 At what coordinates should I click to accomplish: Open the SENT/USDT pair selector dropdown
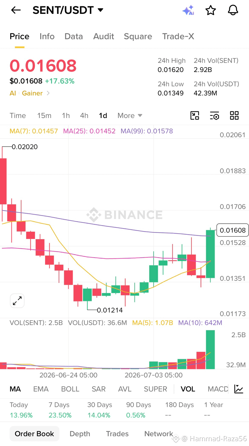pos(68,10)
